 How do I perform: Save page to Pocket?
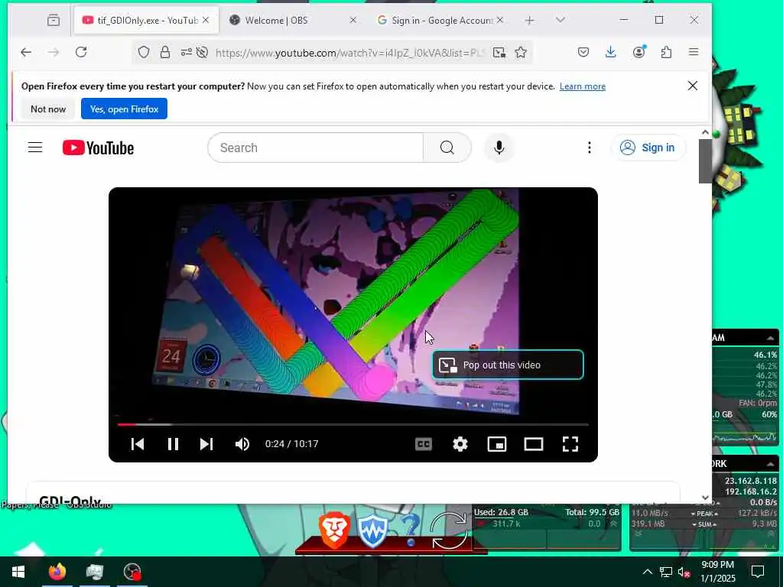click(x=583, y=52)
